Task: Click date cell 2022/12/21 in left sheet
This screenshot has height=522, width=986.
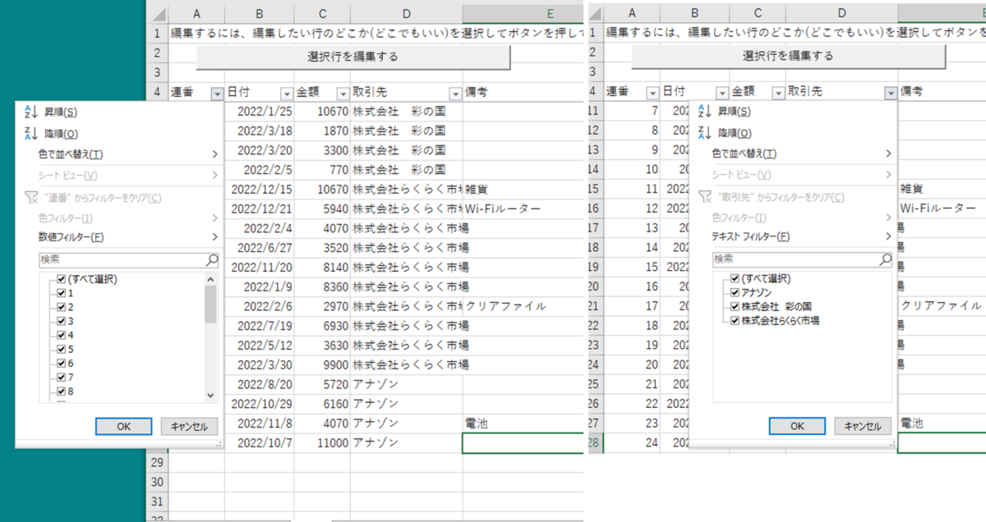Action: 260,209
